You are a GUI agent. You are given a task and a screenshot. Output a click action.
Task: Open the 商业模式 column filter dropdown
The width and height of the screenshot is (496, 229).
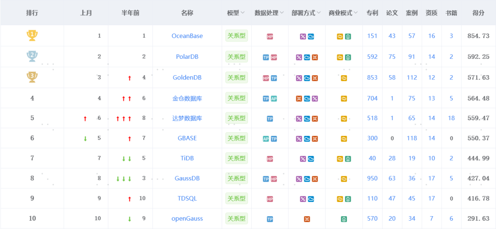tap(356, 13)
